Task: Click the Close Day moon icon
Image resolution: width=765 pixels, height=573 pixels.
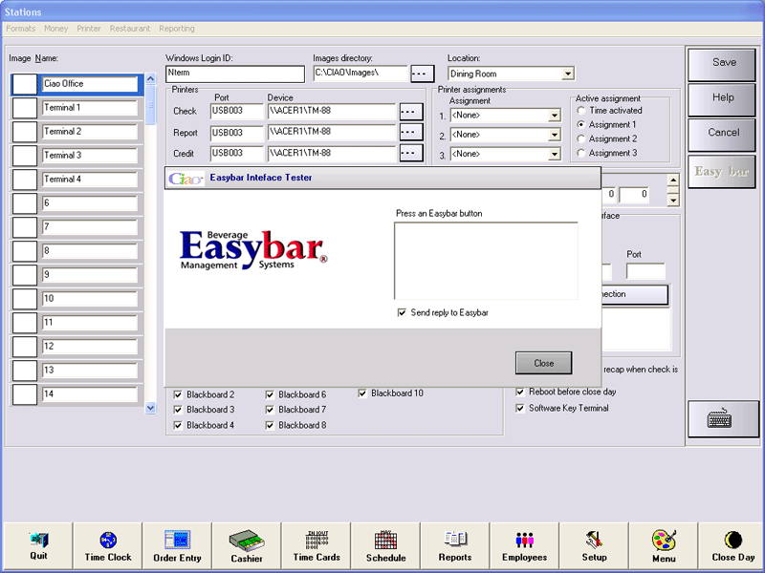Action: click(732, 545)
